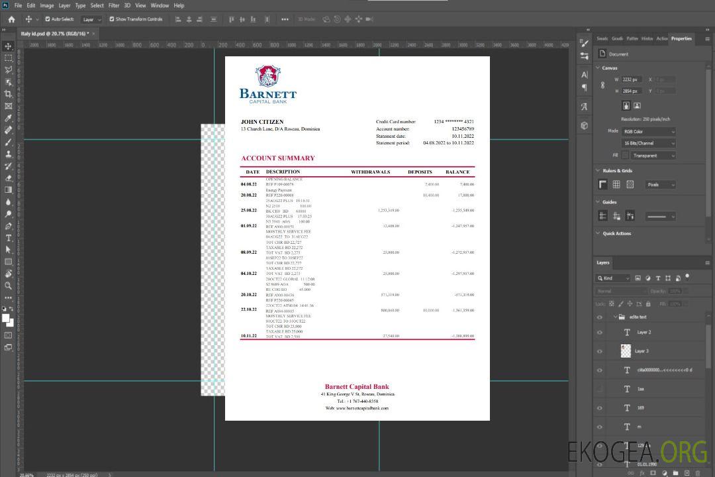The width and height of the screenshot is (715, 477).
Task: Open the 16 Bits/Channel dropdown
Action: (x=648, y=143)
